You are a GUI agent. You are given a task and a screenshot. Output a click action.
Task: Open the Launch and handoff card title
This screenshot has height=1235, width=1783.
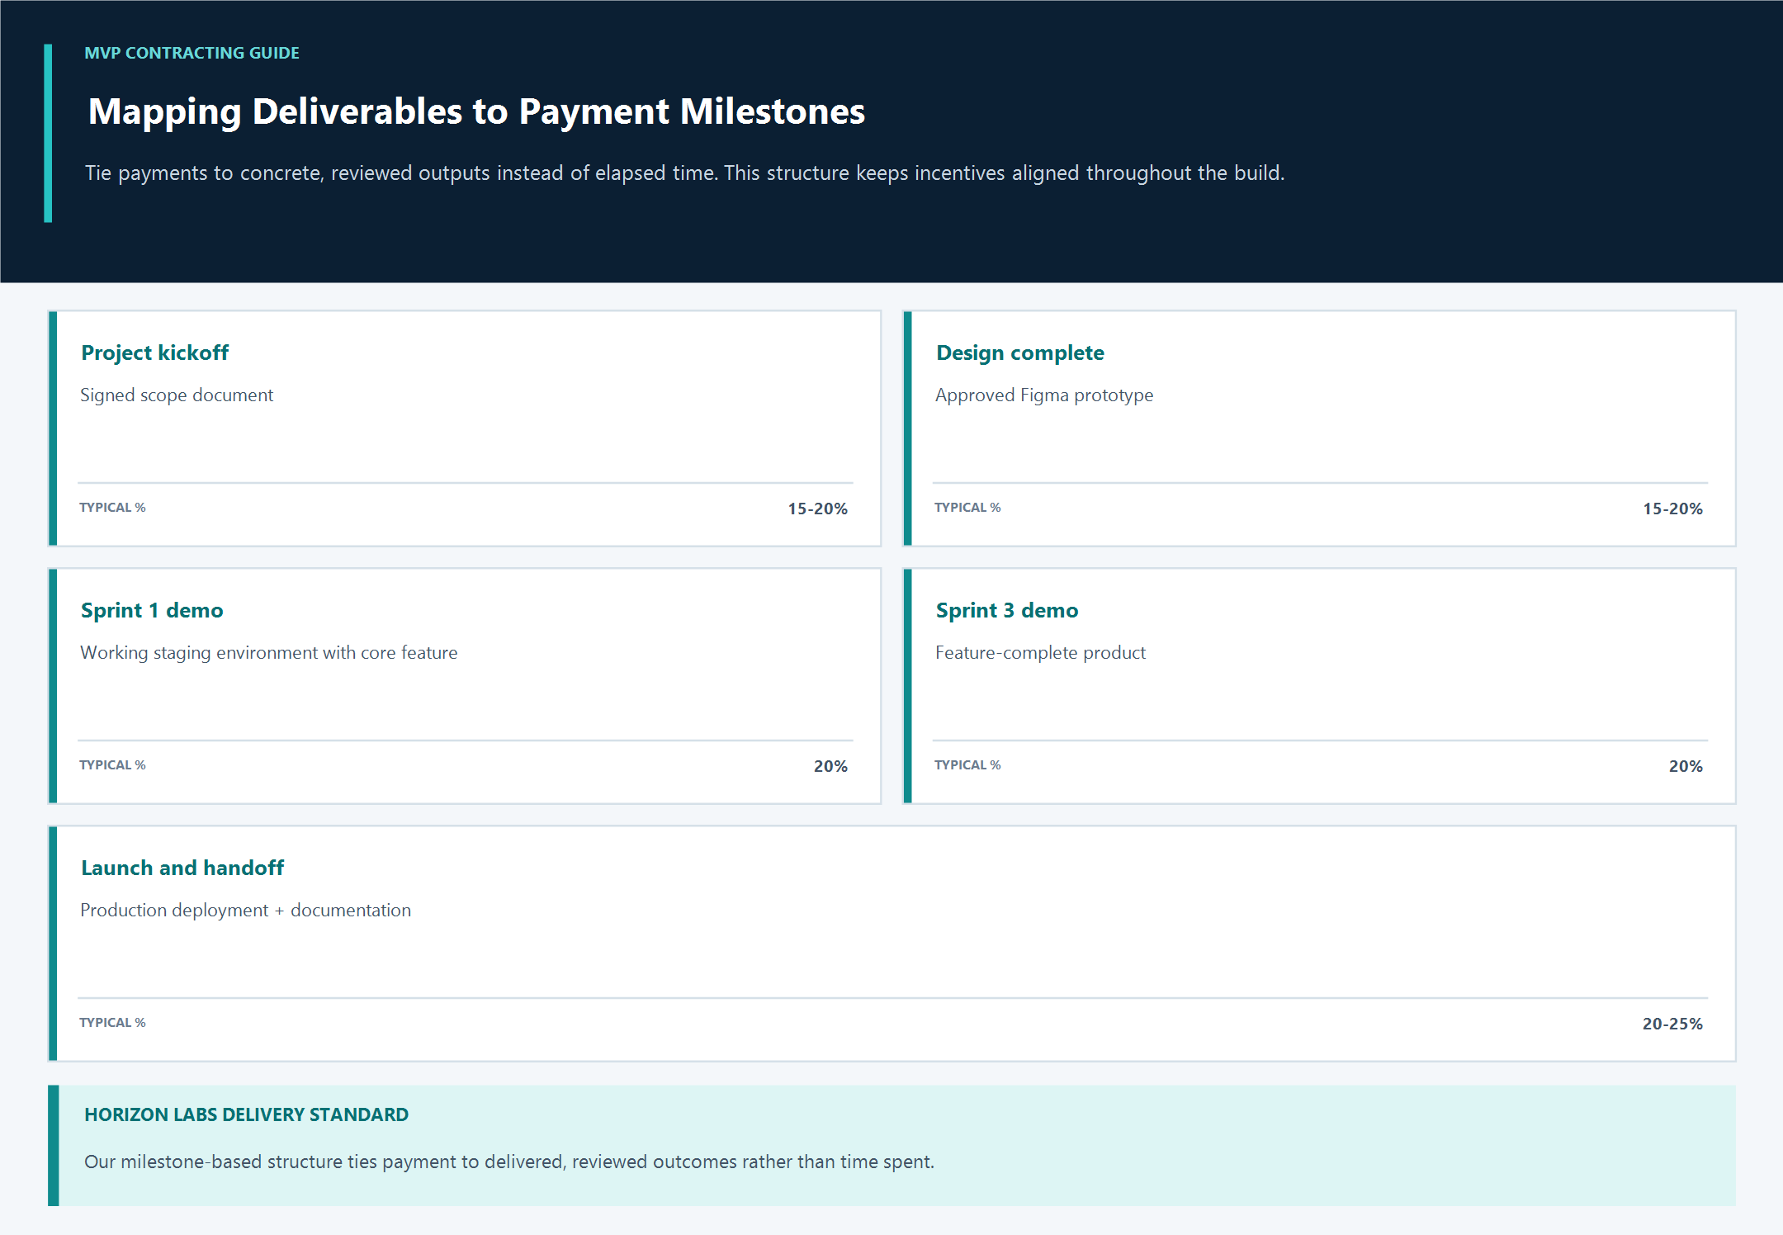pos(182,868)
